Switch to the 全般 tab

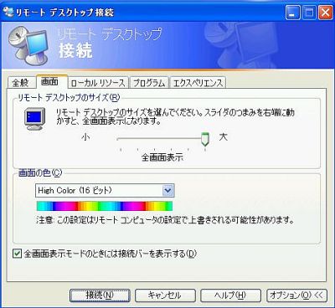[21, 83]
